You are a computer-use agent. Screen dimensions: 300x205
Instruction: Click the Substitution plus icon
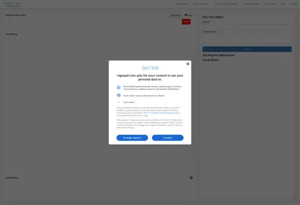pyautogui.click(x=191, y=178)
